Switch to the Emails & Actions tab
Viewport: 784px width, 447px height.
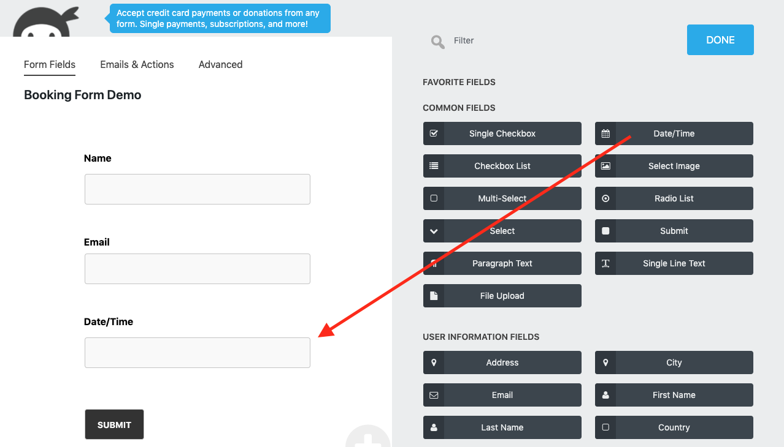(x=137, y=64)
